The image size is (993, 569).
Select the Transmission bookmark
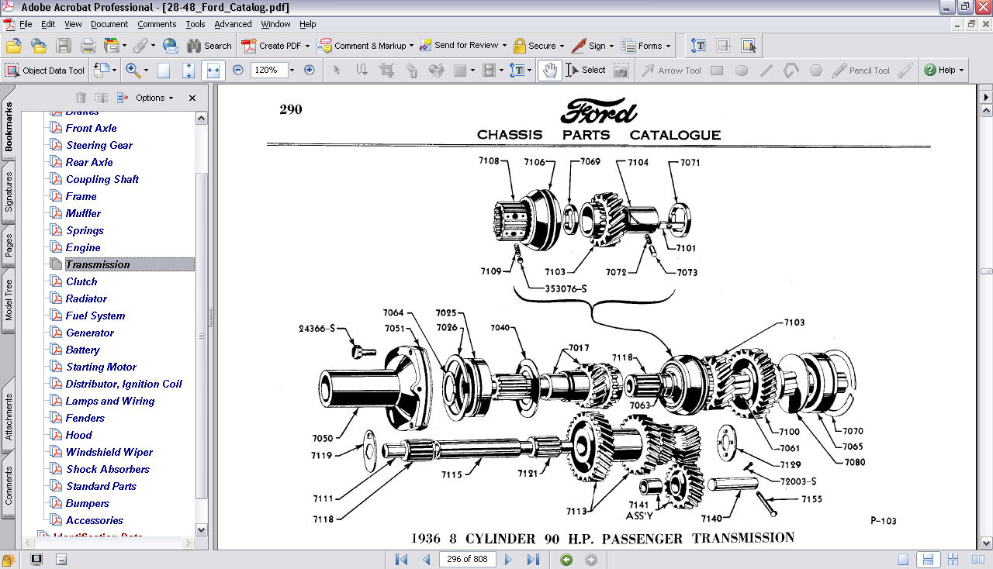click(x=97, y=264)
